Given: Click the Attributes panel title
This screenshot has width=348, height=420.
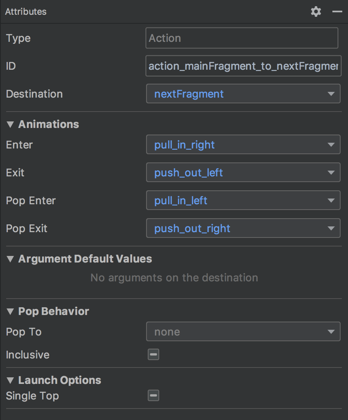Looking at the screenshot, I should pyautogui.click(x=26, y=11).
